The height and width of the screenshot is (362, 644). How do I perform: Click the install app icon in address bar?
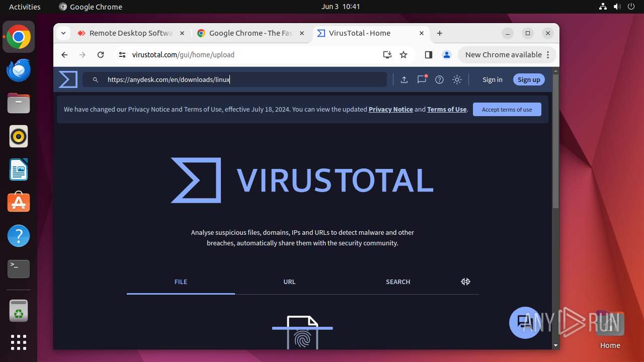coord(387,55)
